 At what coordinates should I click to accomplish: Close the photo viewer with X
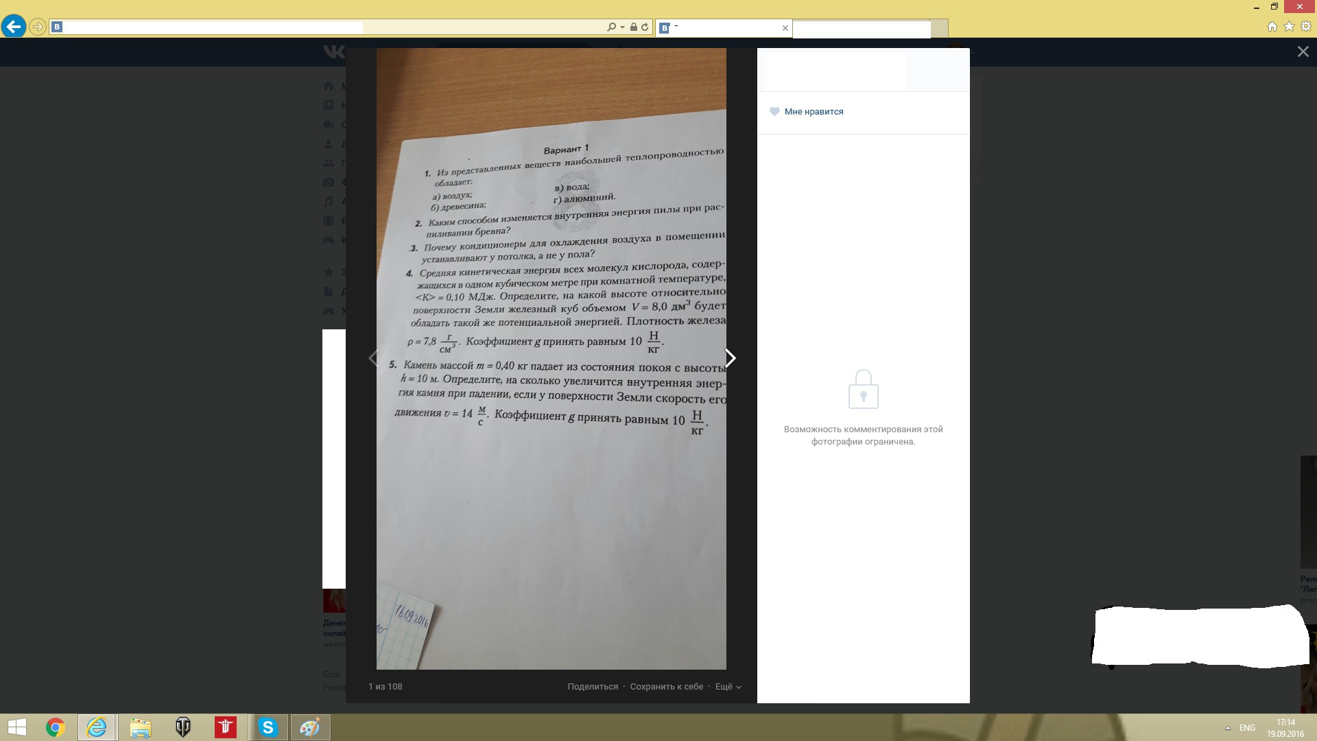click(x=1303, y=51)
